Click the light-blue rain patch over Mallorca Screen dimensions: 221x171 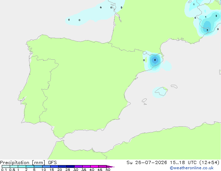pos(160,92)
